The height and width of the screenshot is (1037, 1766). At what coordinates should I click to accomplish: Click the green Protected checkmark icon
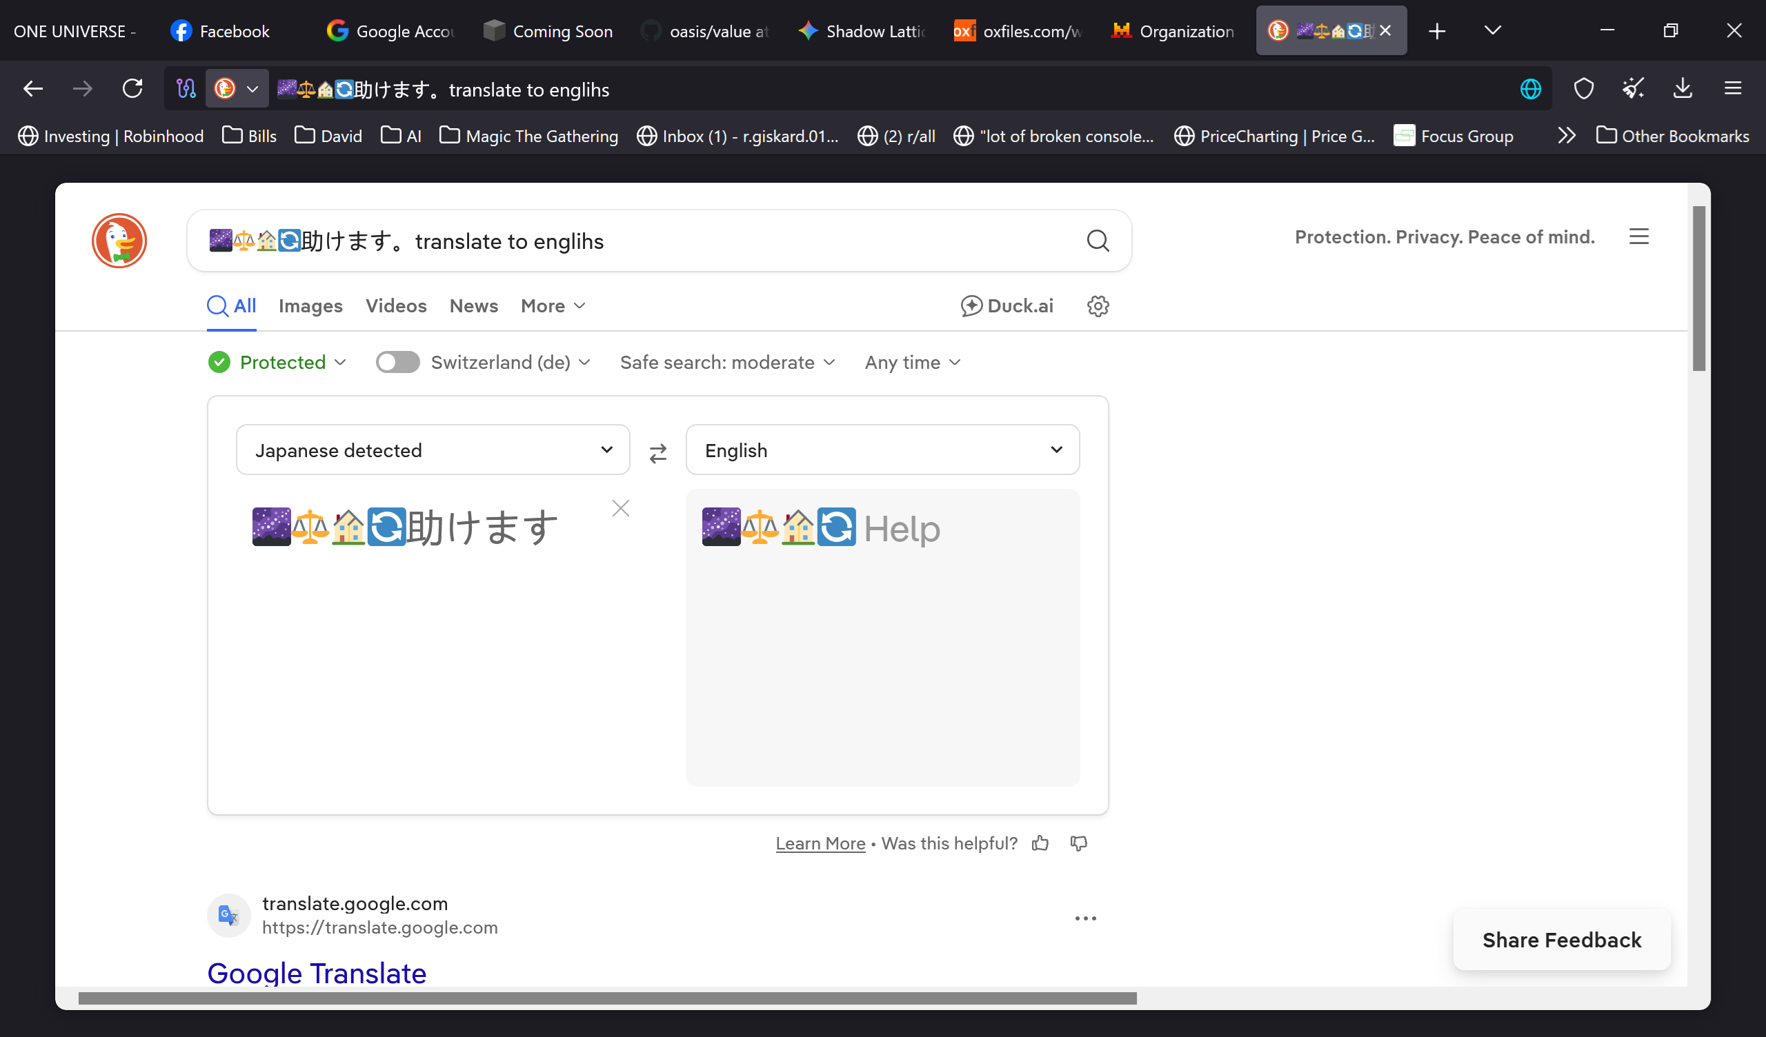pos(219,362)
